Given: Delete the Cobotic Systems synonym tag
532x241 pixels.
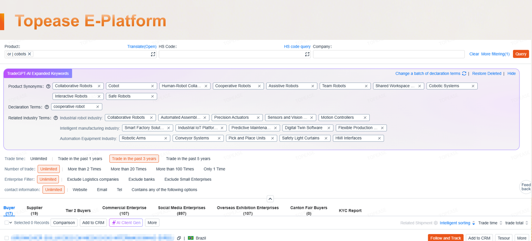Looking at the screenshot, I should coord(473,86).
